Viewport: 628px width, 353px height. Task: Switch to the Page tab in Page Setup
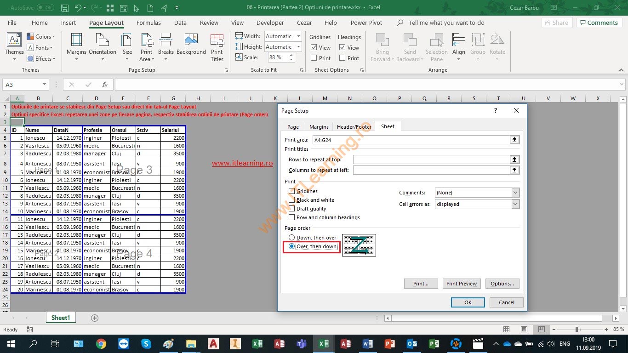point(293,127)
